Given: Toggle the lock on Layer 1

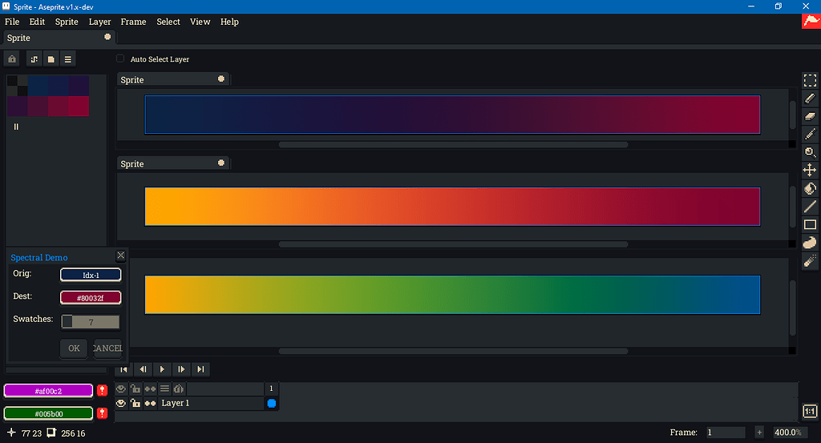Looking at the screenshot, I should [135, 404].
